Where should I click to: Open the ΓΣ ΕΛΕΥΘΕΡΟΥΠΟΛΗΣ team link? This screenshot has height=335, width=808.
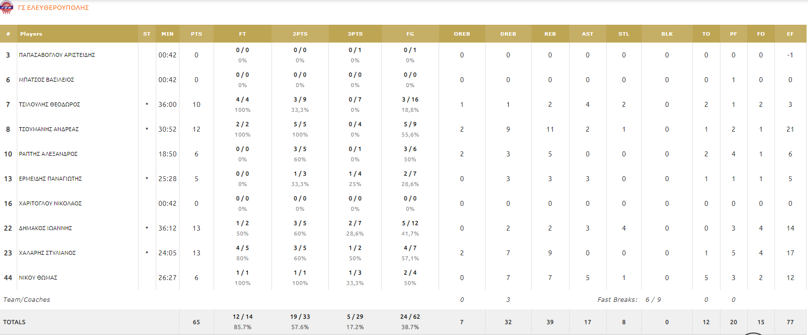pos(53,8)
